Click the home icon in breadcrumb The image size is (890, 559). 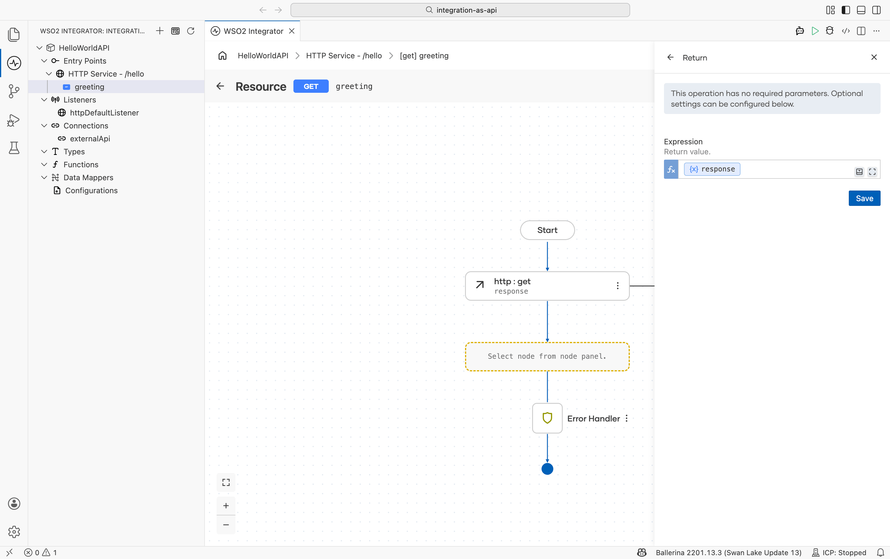coord(222,55)
